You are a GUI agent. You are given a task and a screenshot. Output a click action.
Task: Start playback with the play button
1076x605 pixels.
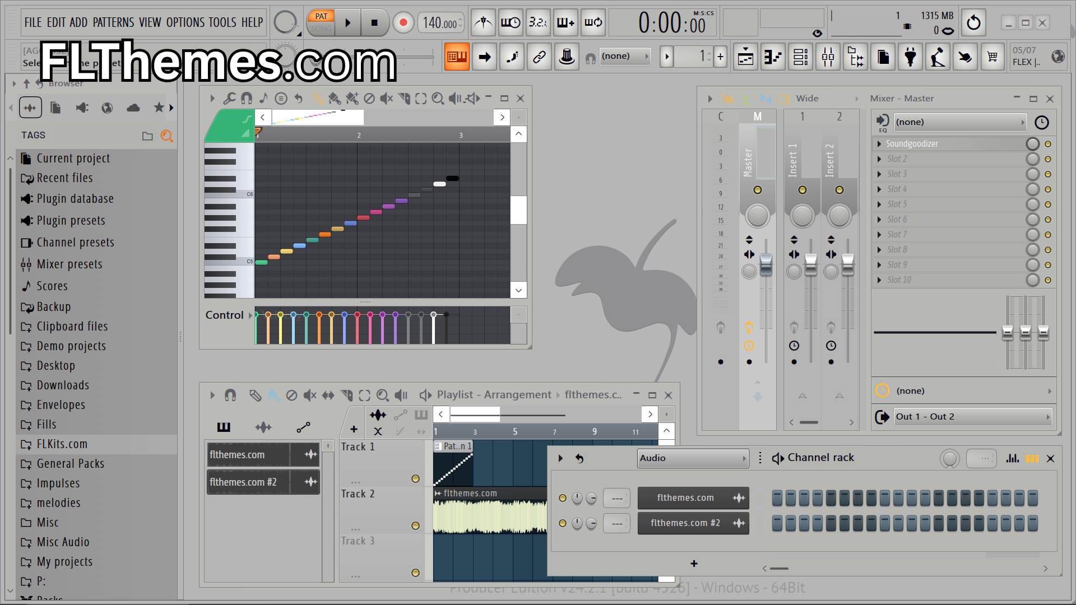point(347,23)
